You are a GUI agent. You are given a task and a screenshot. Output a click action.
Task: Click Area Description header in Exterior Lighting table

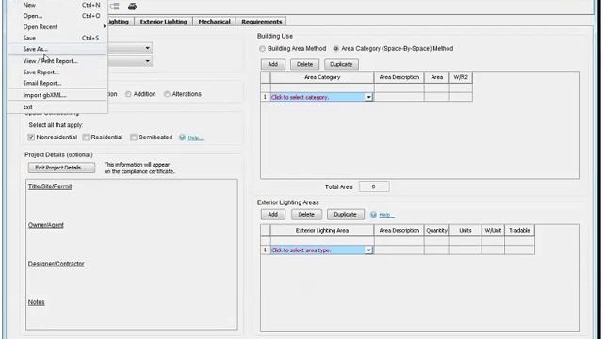[399, 230]
